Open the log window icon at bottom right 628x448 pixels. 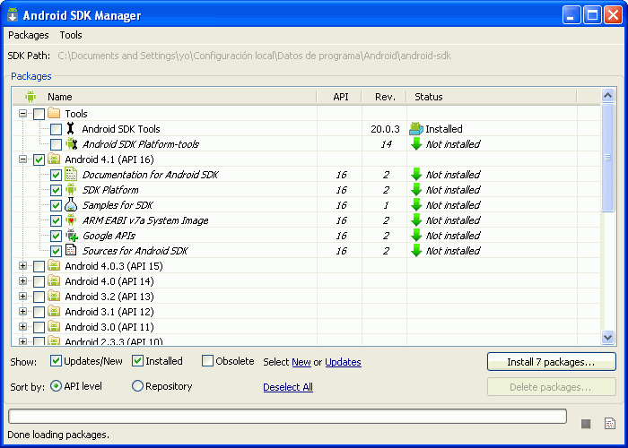610,423
